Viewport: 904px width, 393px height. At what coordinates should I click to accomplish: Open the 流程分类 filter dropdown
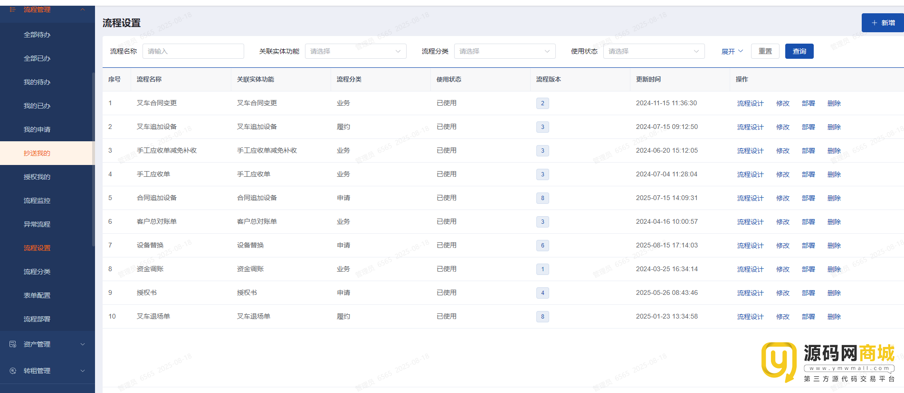tap(504, 51)
